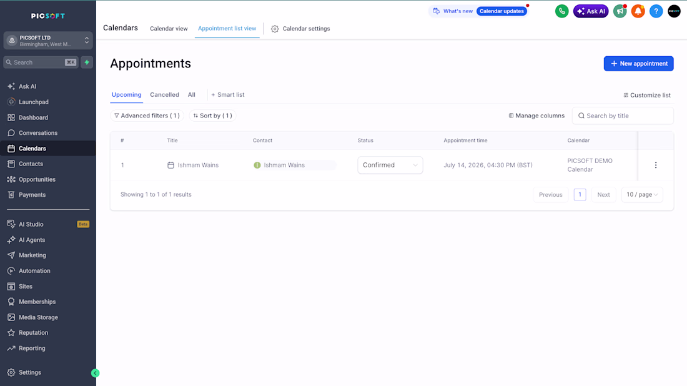The width and height of the screenshot is (687, 386).
Task: Switch to the Cancelled tab
Action: [x=164, y=95]
